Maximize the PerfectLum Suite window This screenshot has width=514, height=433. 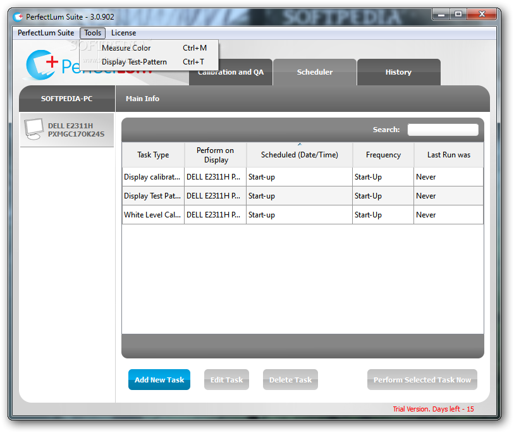(x=458, y=15)
